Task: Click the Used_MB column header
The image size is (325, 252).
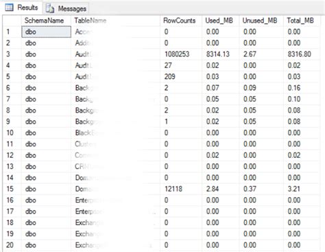Action: click(220, 21)
